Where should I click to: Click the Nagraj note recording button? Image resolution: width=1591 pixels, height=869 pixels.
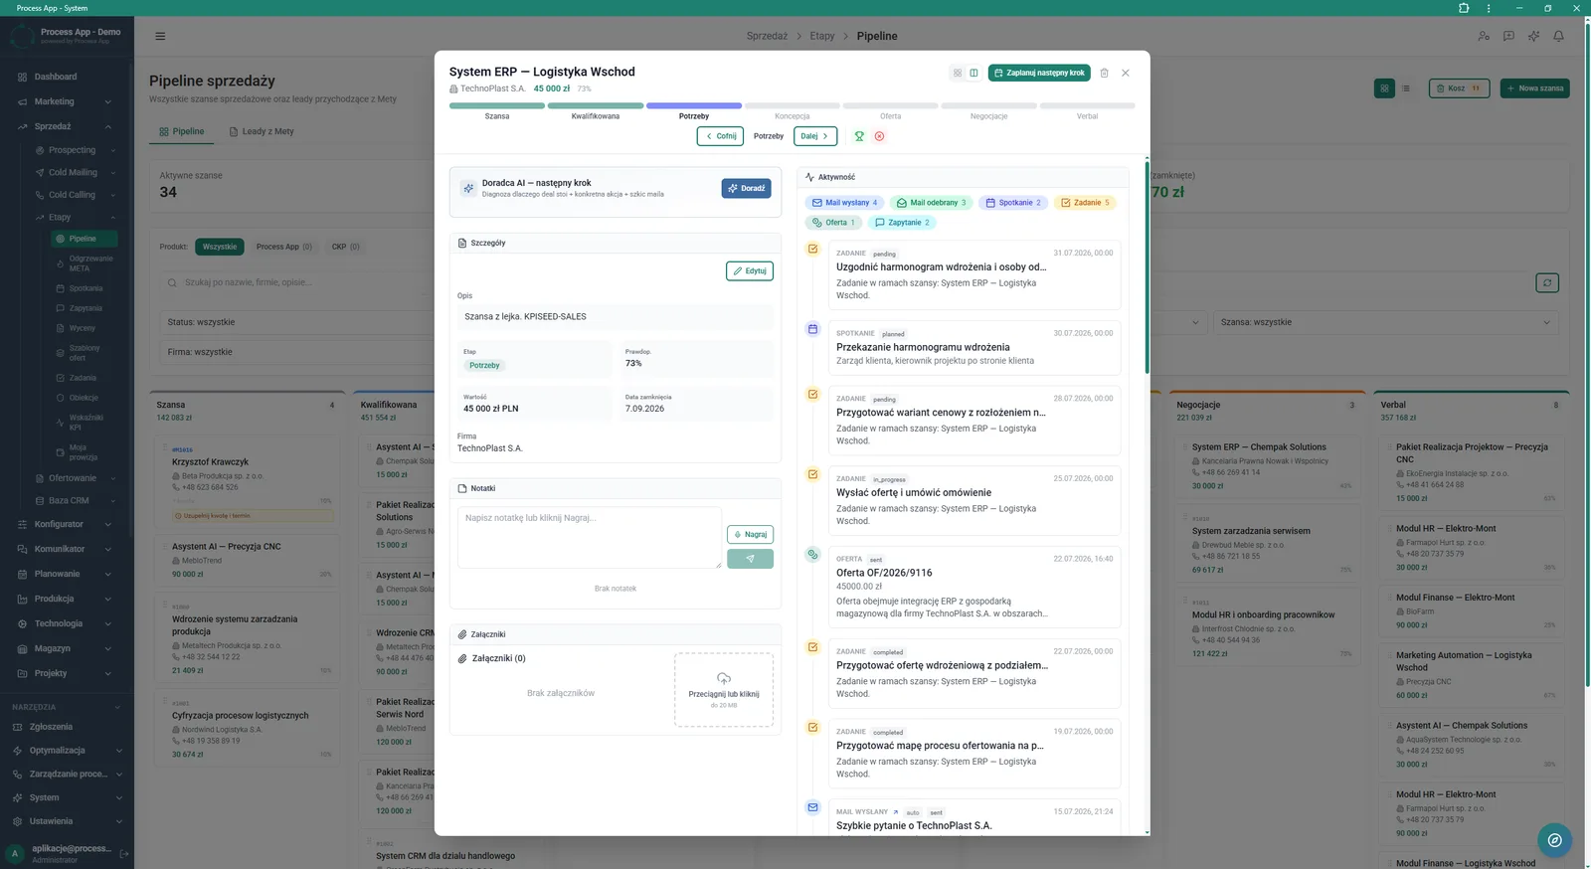750,534
